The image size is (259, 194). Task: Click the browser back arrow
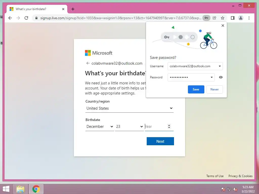(10, 18)
